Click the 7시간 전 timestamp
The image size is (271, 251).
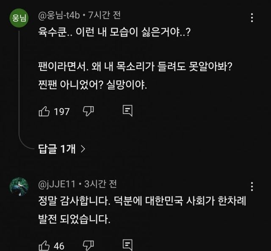point(104,16)
